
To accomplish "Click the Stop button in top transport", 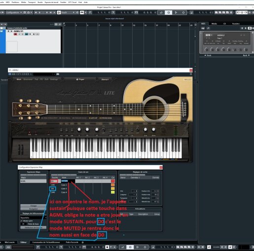I will (169, 12).
